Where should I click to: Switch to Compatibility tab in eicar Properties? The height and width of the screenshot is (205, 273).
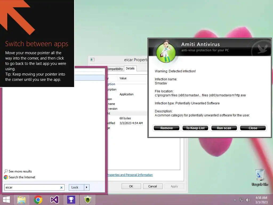click(115, 69)
